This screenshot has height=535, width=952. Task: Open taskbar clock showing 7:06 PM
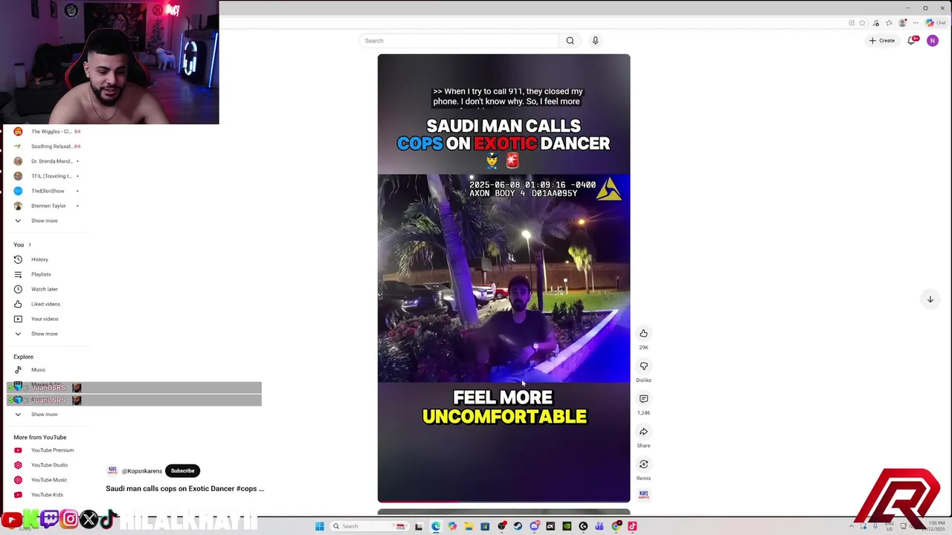click(933, 526)
